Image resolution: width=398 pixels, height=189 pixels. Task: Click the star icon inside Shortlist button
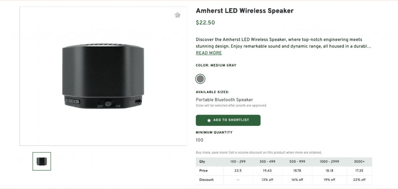(x=209, y=120)
